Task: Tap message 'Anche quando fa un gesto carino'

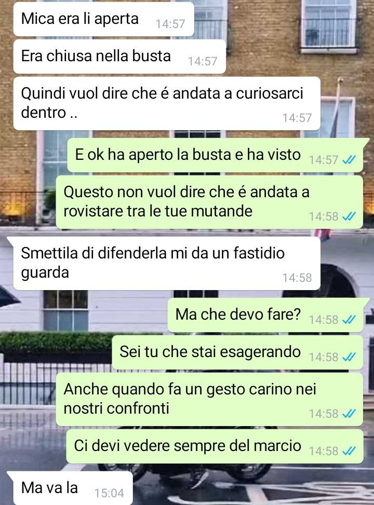Action: pos(209,399)
